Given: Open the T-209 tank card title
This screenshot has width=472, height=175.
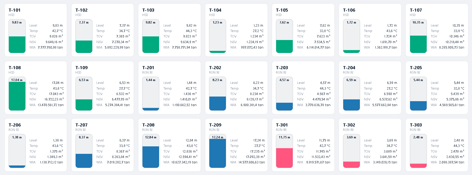Looking at the screenshot, I should (215, 125).
